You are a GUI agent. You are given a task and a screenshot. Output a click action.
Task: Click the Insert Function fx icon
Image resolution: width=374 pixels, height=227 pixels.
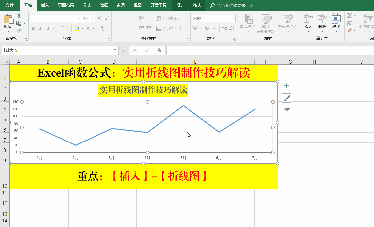click(x=159, y=50)
